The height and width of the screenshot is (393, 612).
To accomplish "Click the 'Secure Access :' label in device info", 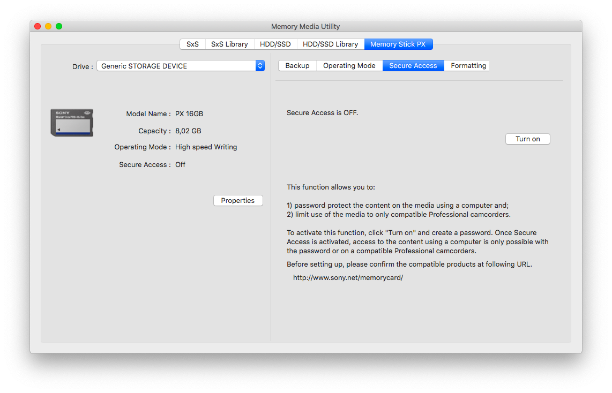I will [x=145, y=164].
